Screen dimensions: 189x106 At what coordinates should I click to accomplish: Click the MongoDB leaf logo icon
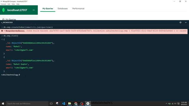coord(4,10)
